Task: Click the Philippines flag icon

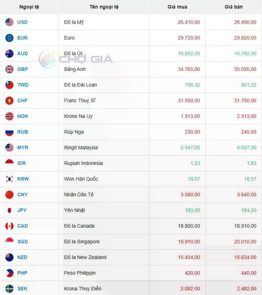Action: click(x=9, y=273)
